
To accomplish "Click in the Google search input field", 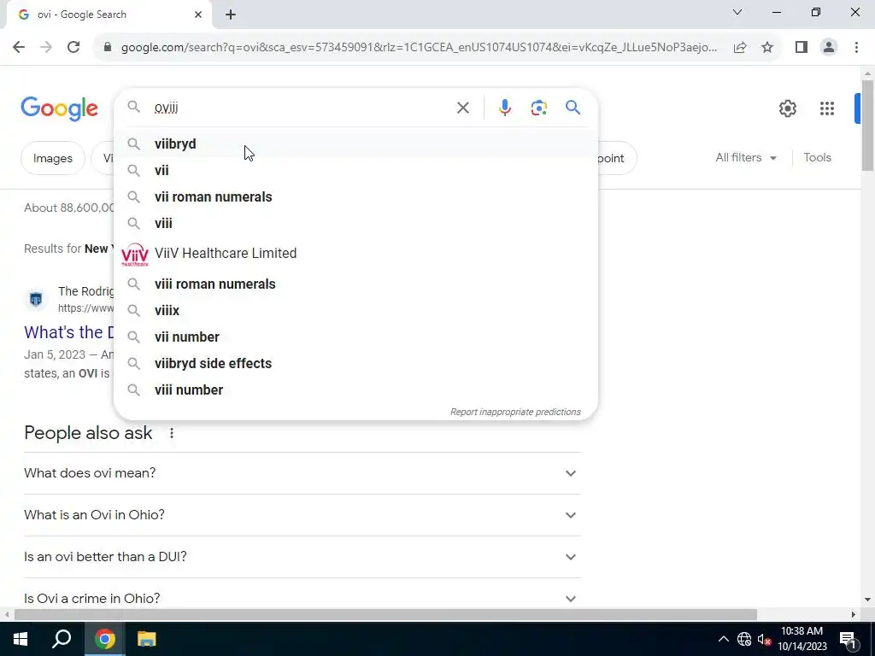I will 302,108.
